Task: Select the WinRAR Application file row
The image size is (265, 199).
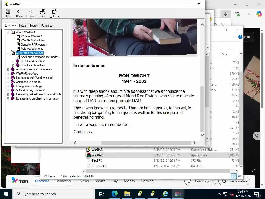Action: click(162, 155)
